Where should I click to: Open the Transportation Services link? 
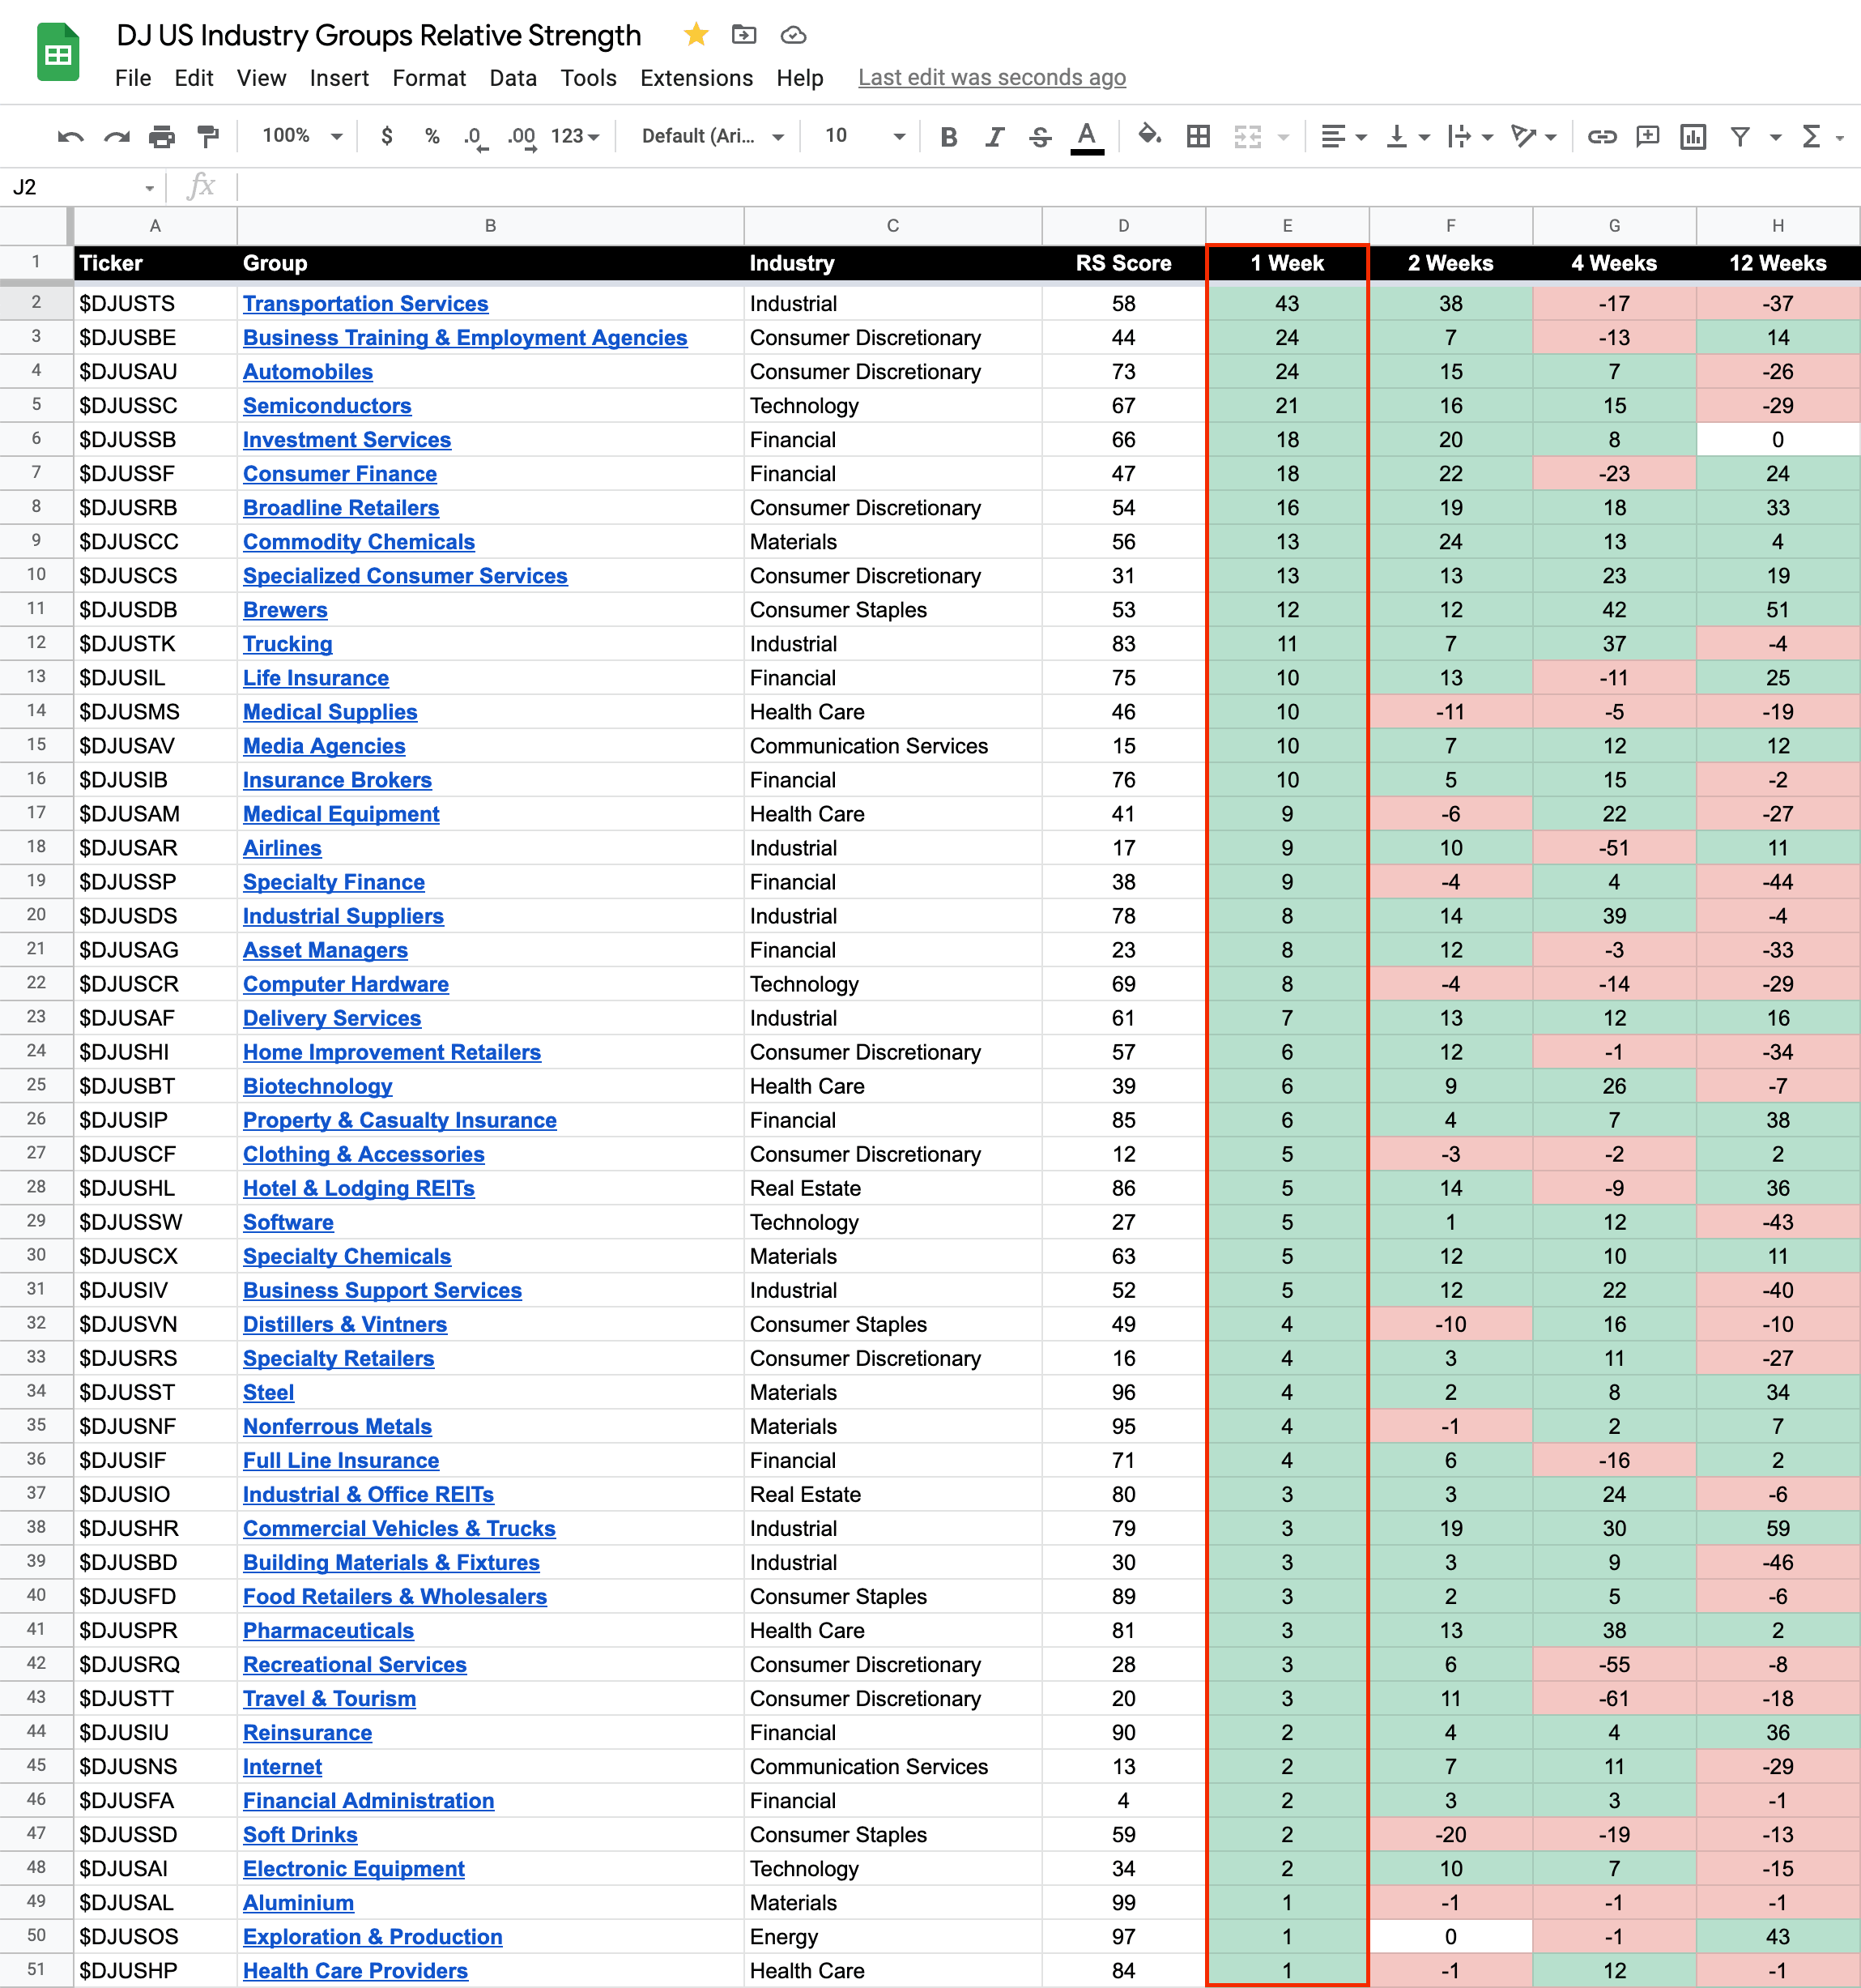(x=364, y=304)
